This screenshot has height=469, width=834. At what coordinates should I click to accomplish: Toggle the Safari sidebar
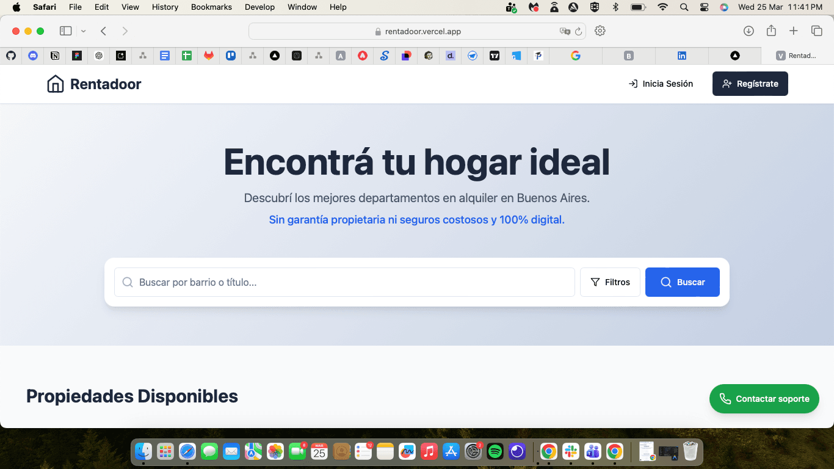[66, 31]
